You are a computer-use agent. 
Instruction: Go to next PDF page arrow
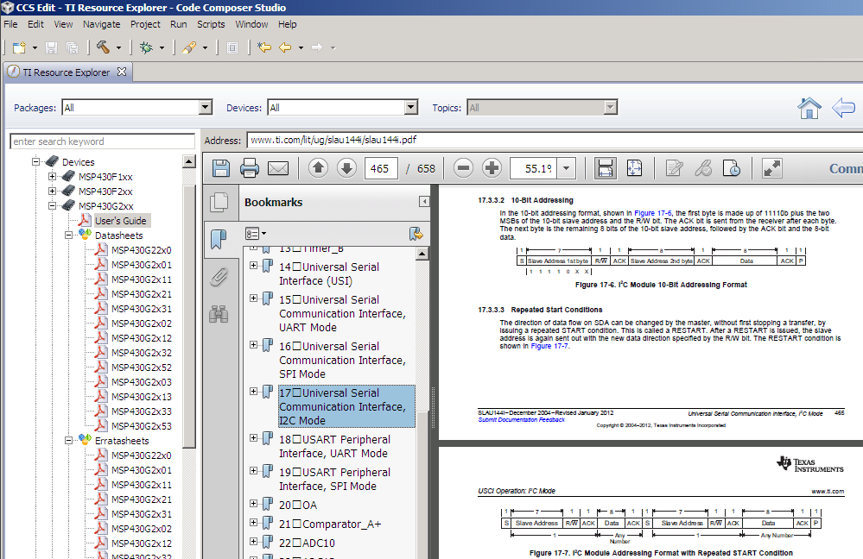(x=346, y=168)
